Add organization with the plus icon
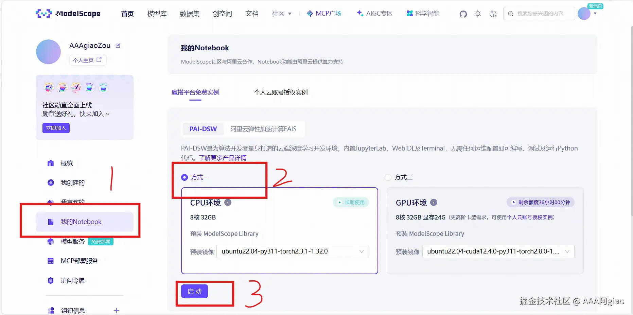This screenshot has width=633, height=315. coord(117,311)
